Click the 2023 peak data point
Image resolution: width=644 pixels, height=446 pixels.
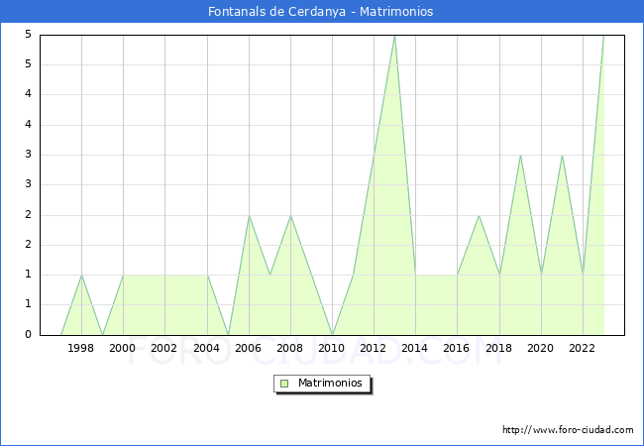point(603,36)
